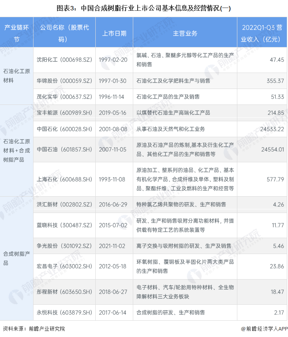The width and height of the screenshot is (288, 337).
Task: Click business text 从事石油及天然气和化工业务
Action: (x=171, y=129)
